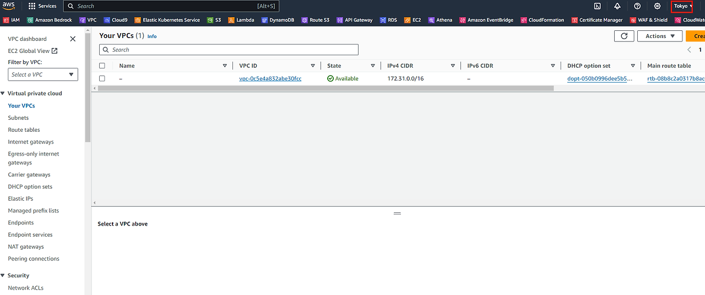This screenshot has height=295, width=705.
Task: Open EC2 shortcut in favorites bar
Action: [413, 20]
